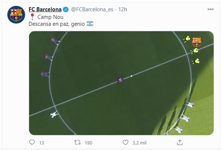Like the tweet with heart icon
This screenshot has height=151, width=222.
[126, 142]
